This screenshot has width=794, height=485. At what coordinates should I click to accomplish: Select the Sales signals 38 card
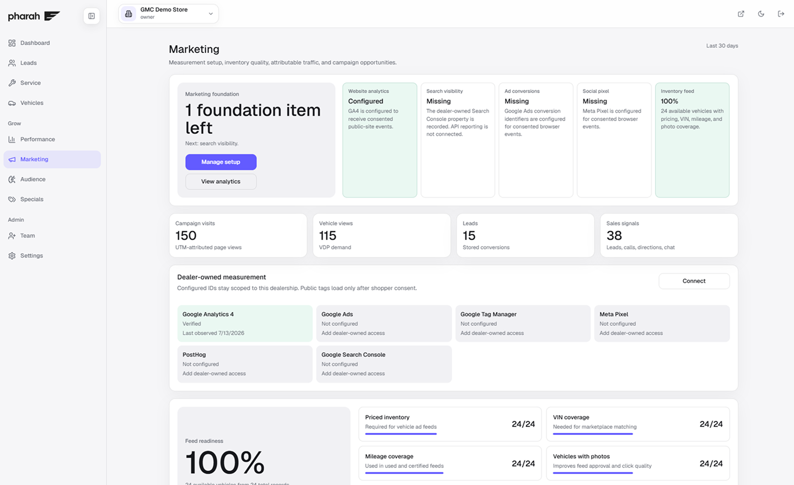669,236
